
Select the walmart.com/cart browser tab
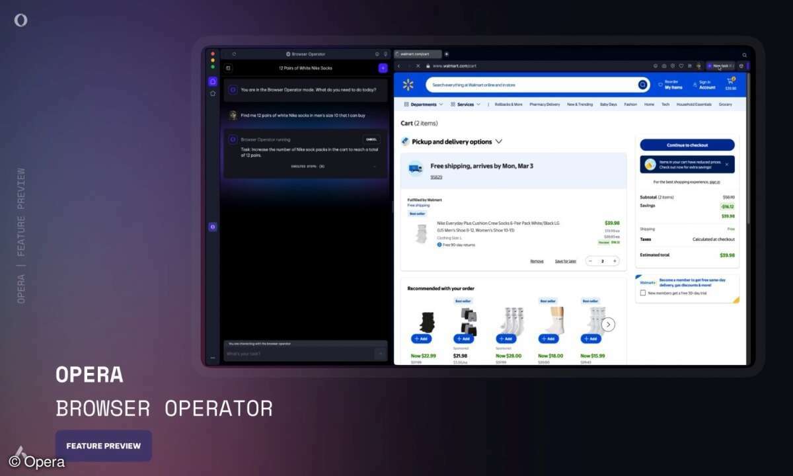[418, 54]
